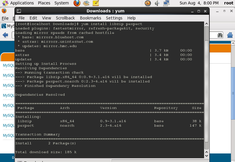Screen dimensions: 235x162
Task: Launch Firefox from the top panel
Action: coord(77,3)
